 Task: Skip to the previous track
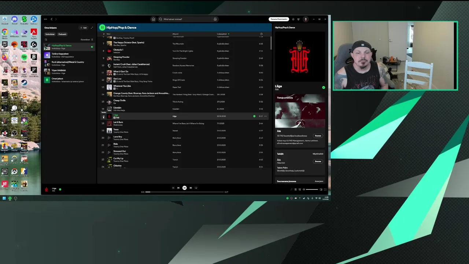(x=178, y=188)
